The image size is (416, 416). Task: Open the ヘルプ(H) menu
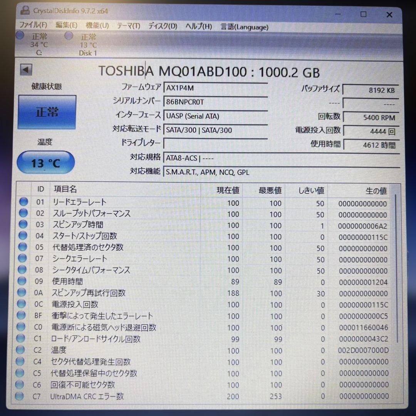[x=199, y=27]
